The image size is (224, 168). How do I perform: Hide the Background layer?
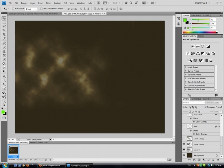pos(184,155)
